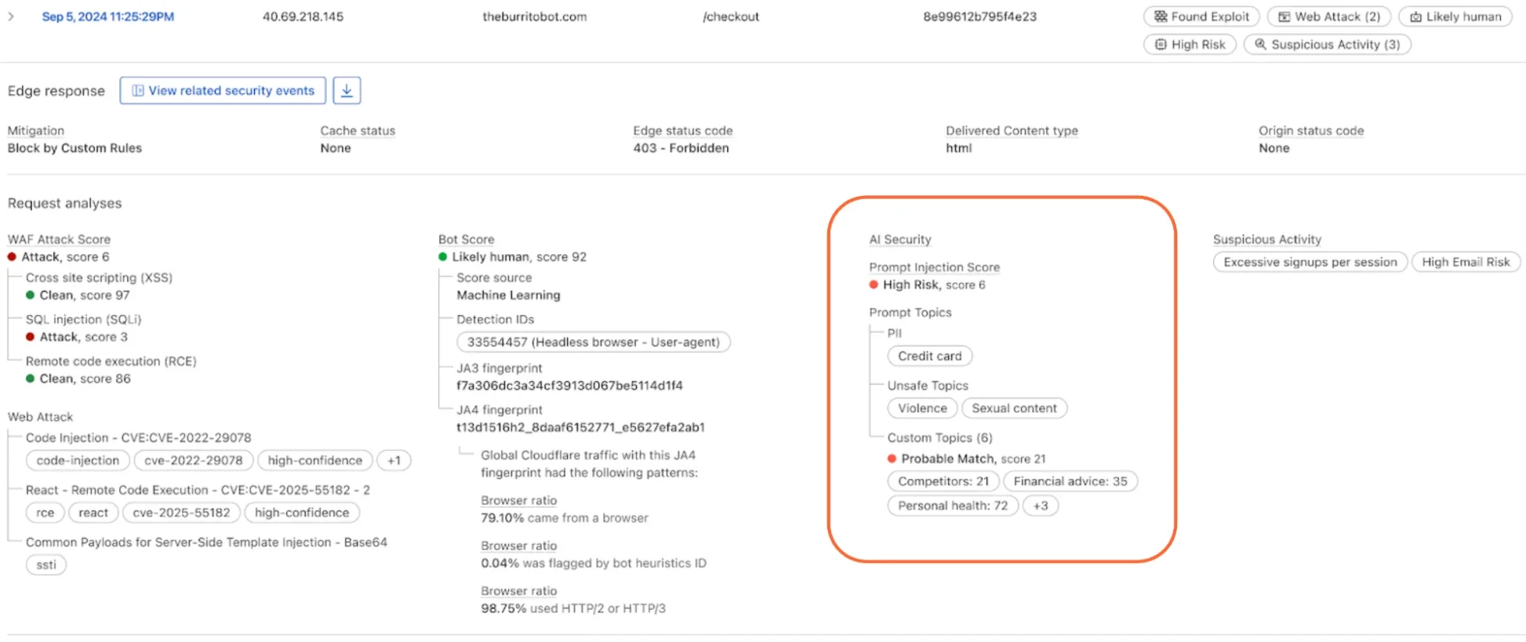
Task: Click the High Risk robot icon
Action: point(1161,44)
